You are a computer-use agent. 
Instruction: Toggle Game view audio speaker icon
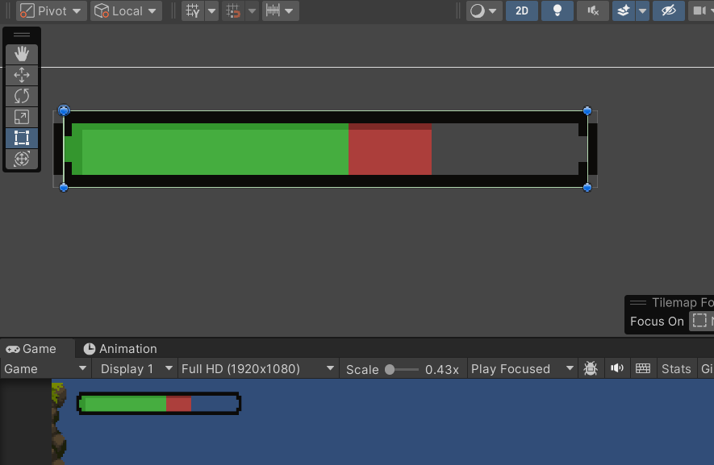617,368
